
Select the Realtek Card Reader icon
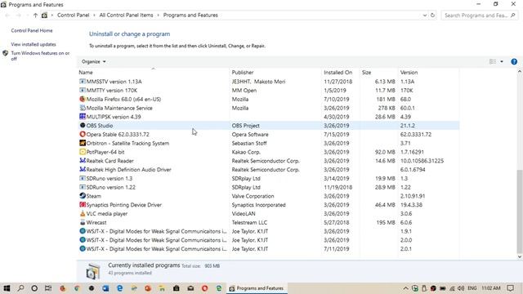pyautogui.click(x=83, y=161)
